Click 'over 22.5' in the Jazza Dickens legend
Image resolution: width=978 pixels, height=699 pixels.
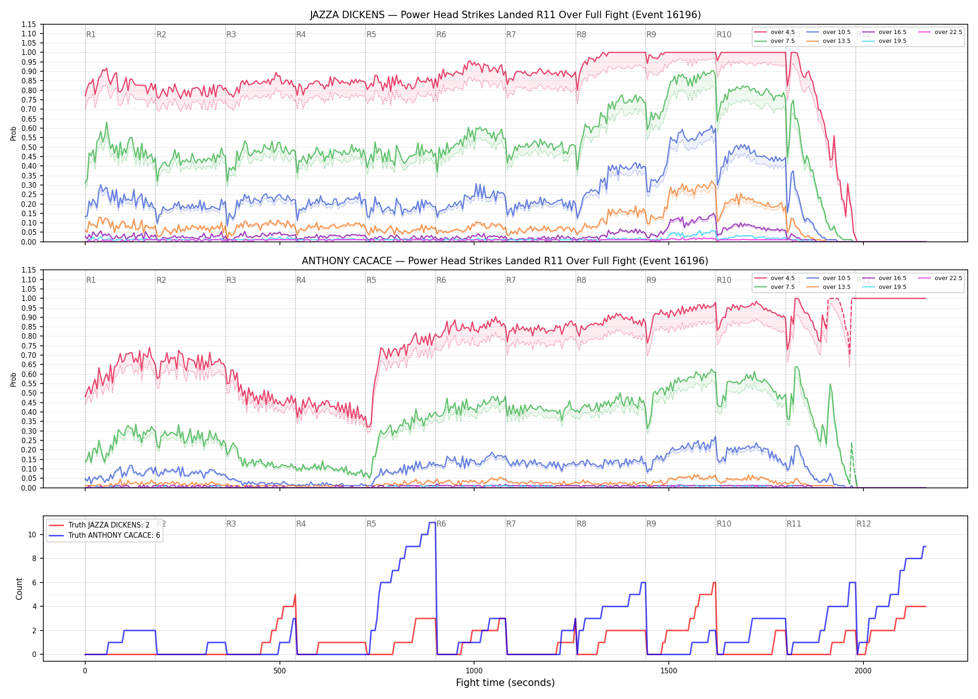(x=948, y=32)
